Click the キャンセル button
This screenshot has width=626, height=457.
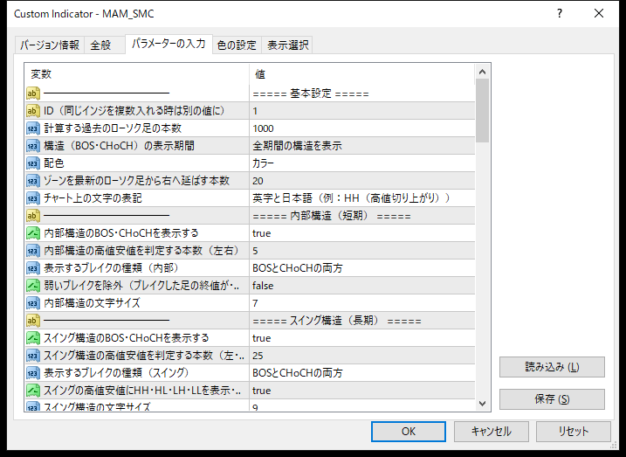(491, 432)
